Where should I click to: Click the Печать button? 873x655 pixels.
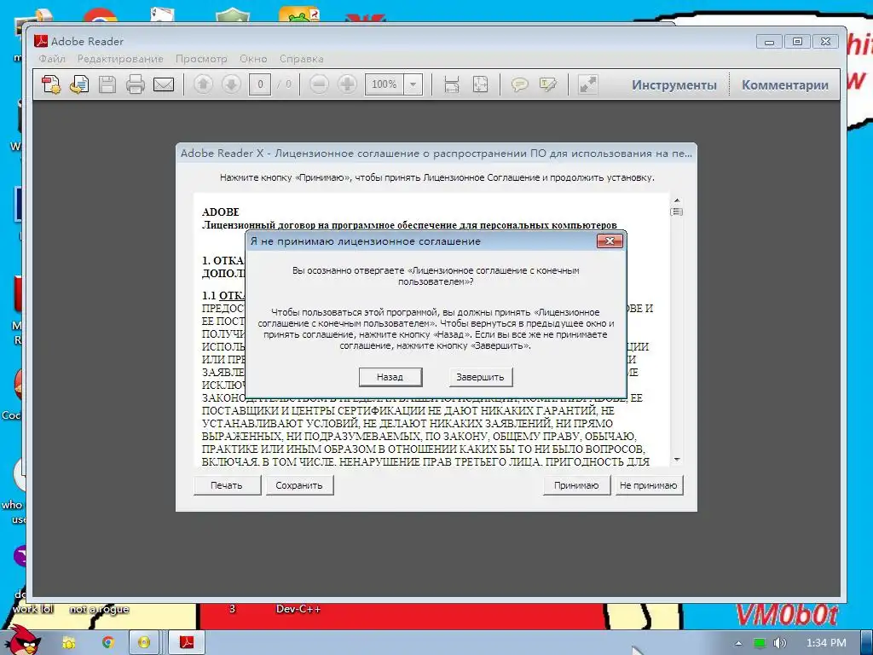pyautogui.click(x=227, y=485)
